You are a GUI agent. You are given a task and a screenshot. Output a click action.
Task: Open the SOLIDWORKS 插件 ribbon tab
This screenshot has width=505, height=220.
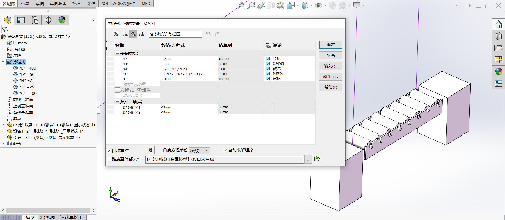click(119, 3)
